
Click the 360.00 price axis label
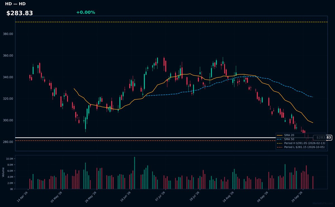click(x=8, y=56)
